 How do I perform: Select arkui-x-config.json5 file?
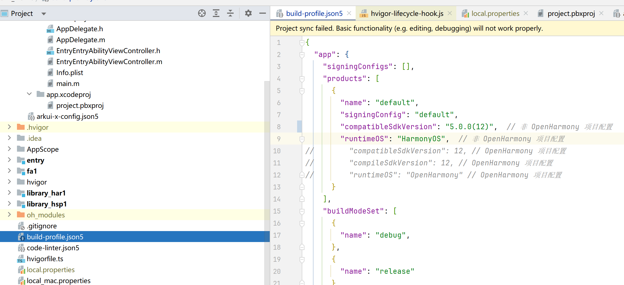click(67, 116)
